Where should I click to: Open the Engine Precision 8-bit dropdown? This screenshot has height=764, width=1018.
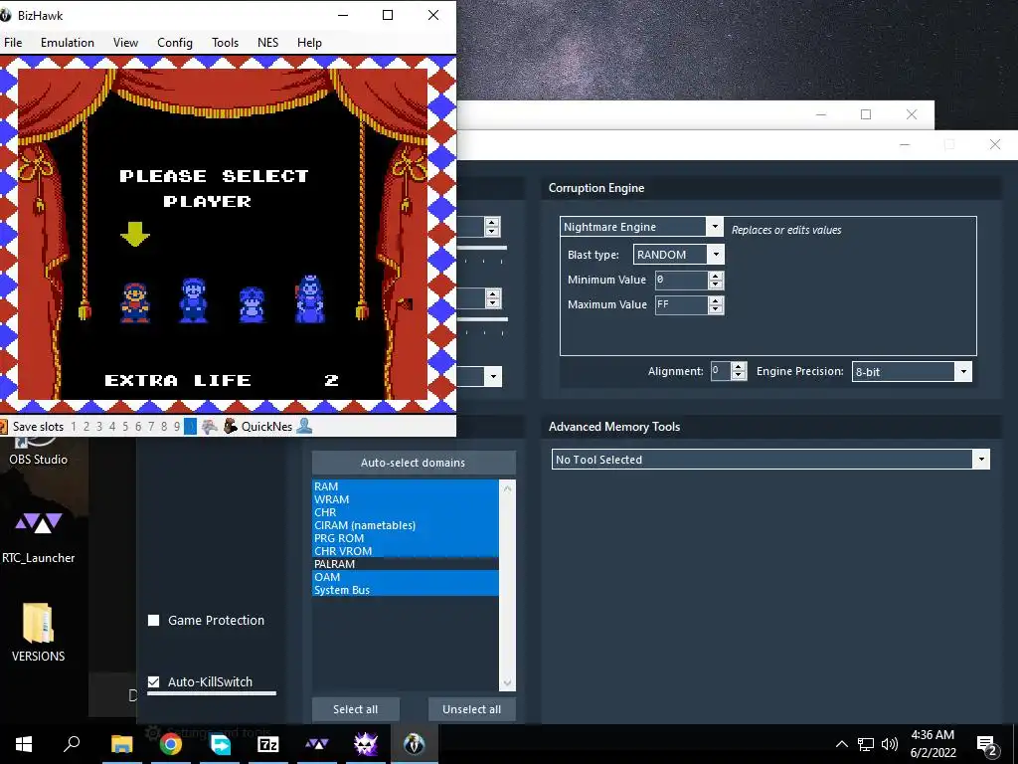pos(962,372)
